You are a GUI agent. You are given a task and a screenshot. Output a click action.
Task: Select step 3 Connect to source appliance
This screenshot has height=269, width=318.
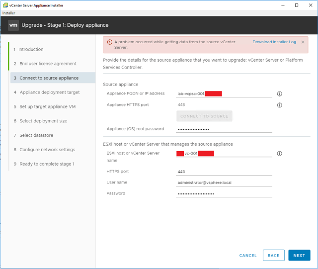(x=53, y=78)
